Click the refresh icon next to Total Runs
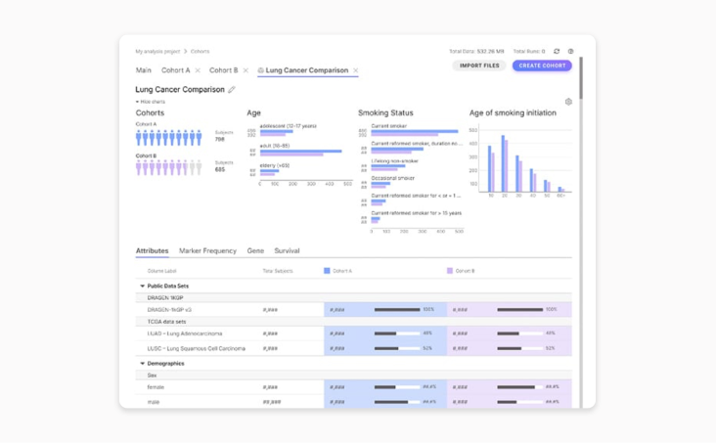Viewport: 716px width, 443px height. tap(557, 51)
